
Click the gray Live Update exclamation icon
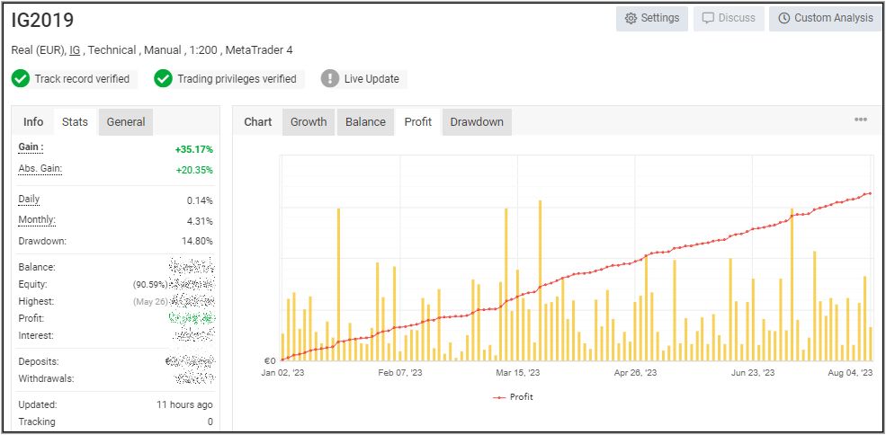330,79
